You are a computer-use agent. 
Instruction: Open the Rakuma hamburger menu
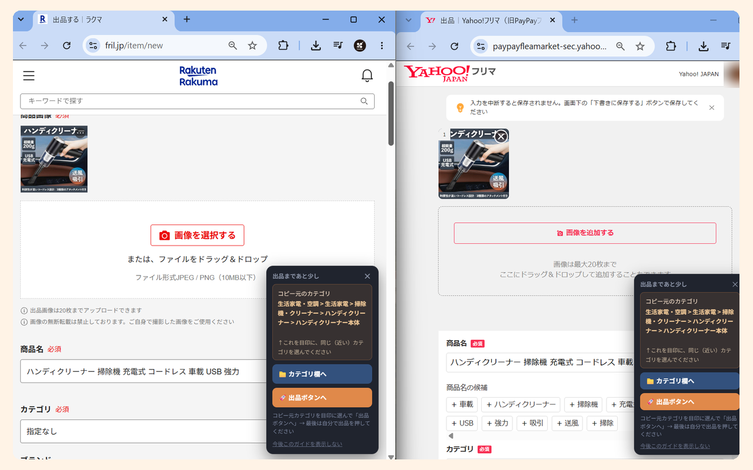pyautogui.click(x=28, y=76)
